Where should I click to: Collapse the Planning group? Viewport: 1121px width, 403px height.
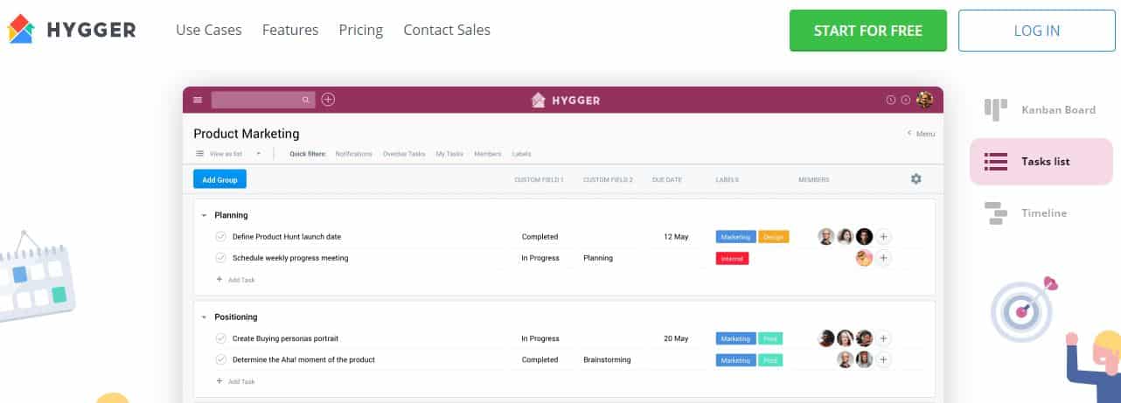point(204,215)
